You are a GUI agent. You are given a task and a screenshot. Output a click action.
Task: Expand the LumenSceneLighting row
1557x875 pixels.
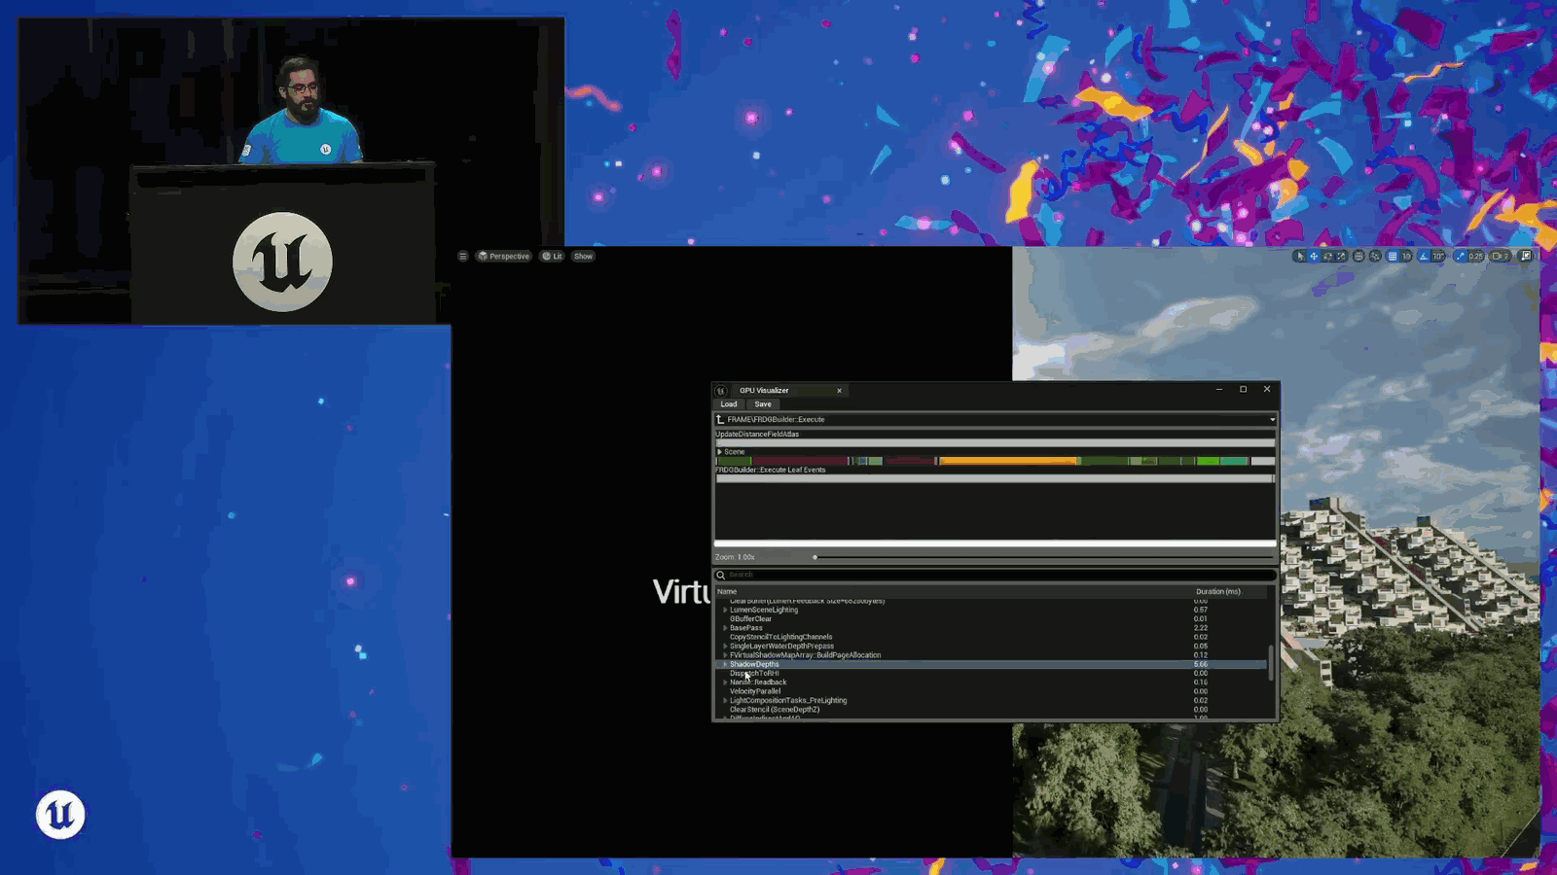[x=725, y=611]
